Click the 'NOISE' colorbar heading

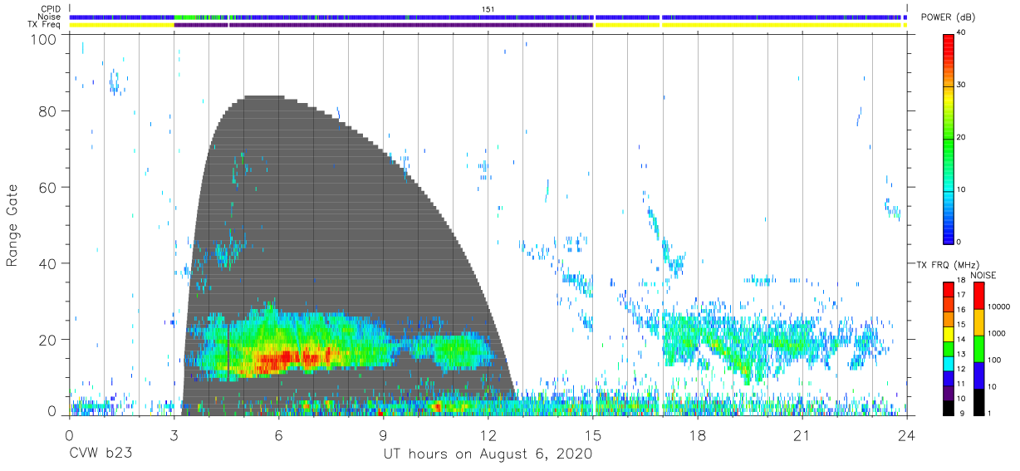983,275
